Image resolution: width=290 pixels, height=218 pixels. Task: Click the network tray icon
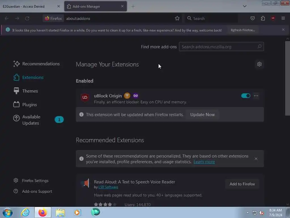255,213
